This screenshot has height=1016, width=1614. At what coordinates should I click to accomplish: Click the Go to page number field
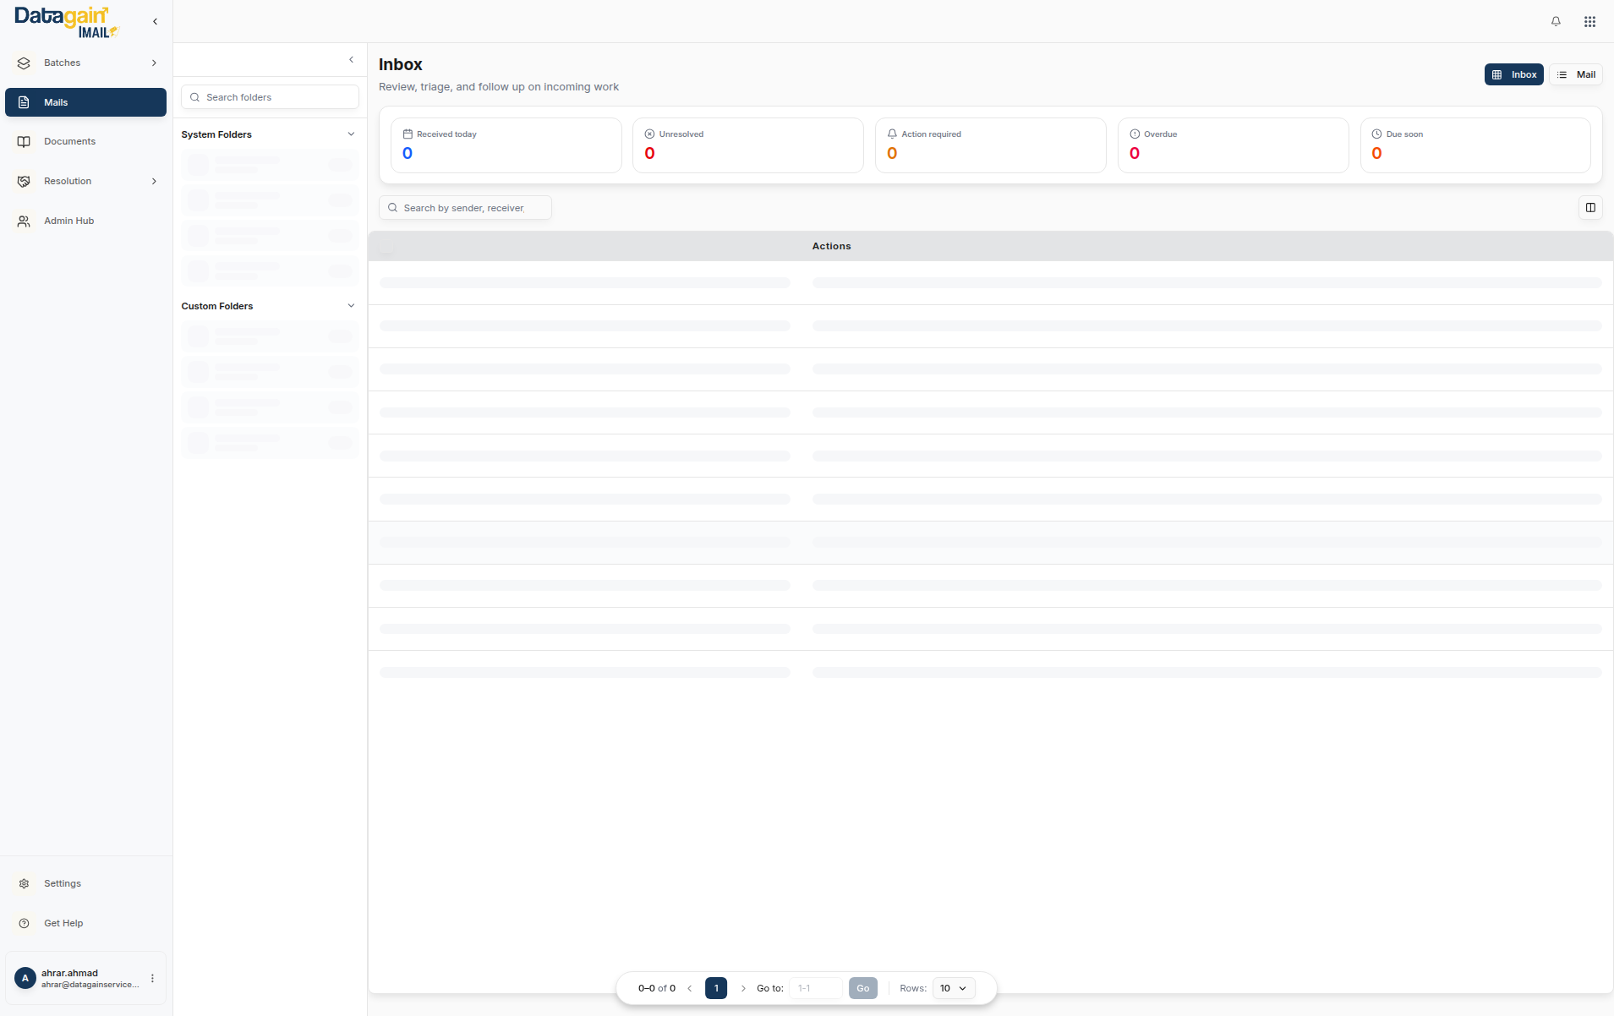(815, 988)
